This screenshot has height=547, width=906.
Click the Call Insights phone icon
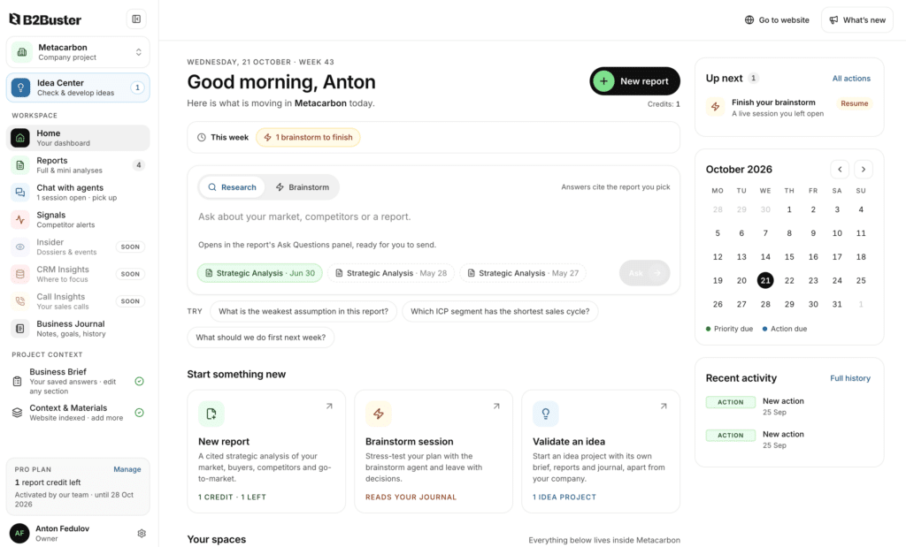20,300
